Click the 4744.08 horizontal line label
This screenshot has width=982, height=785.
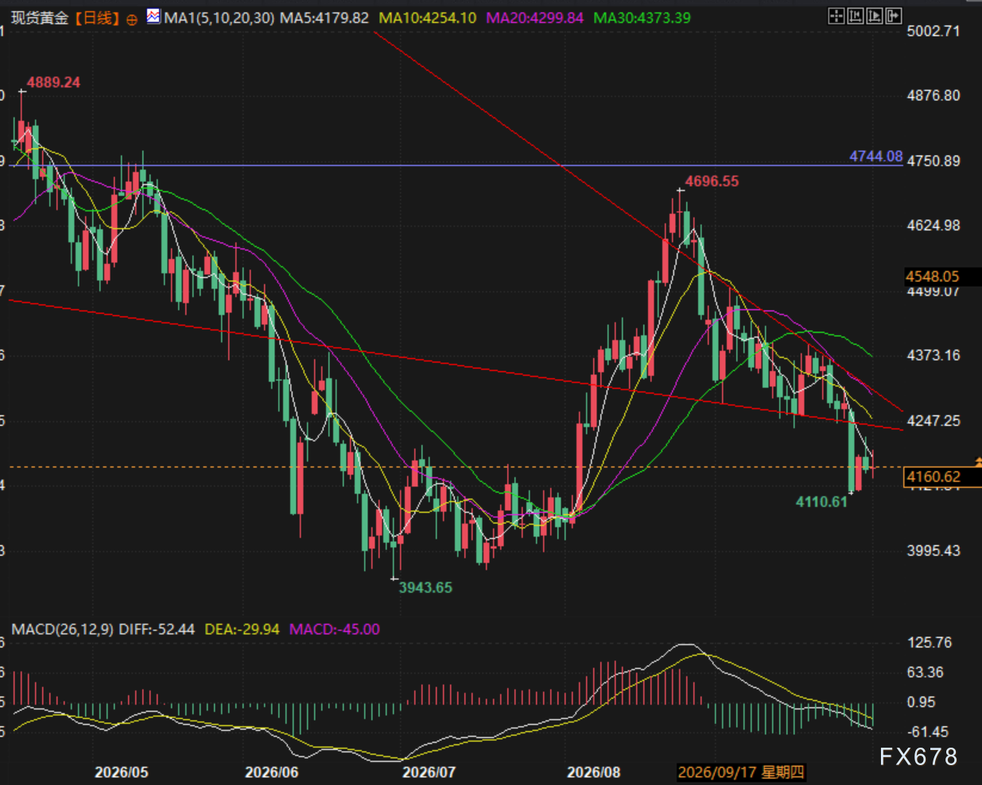click(875, 157)
